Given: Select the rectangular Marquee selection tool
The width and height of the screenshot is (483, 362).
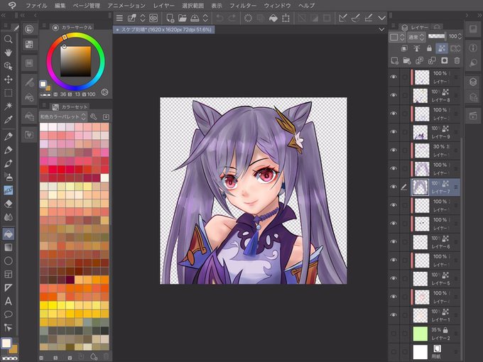Looking at the screenshot, I should pyautogui.click(x=9, y=93).
